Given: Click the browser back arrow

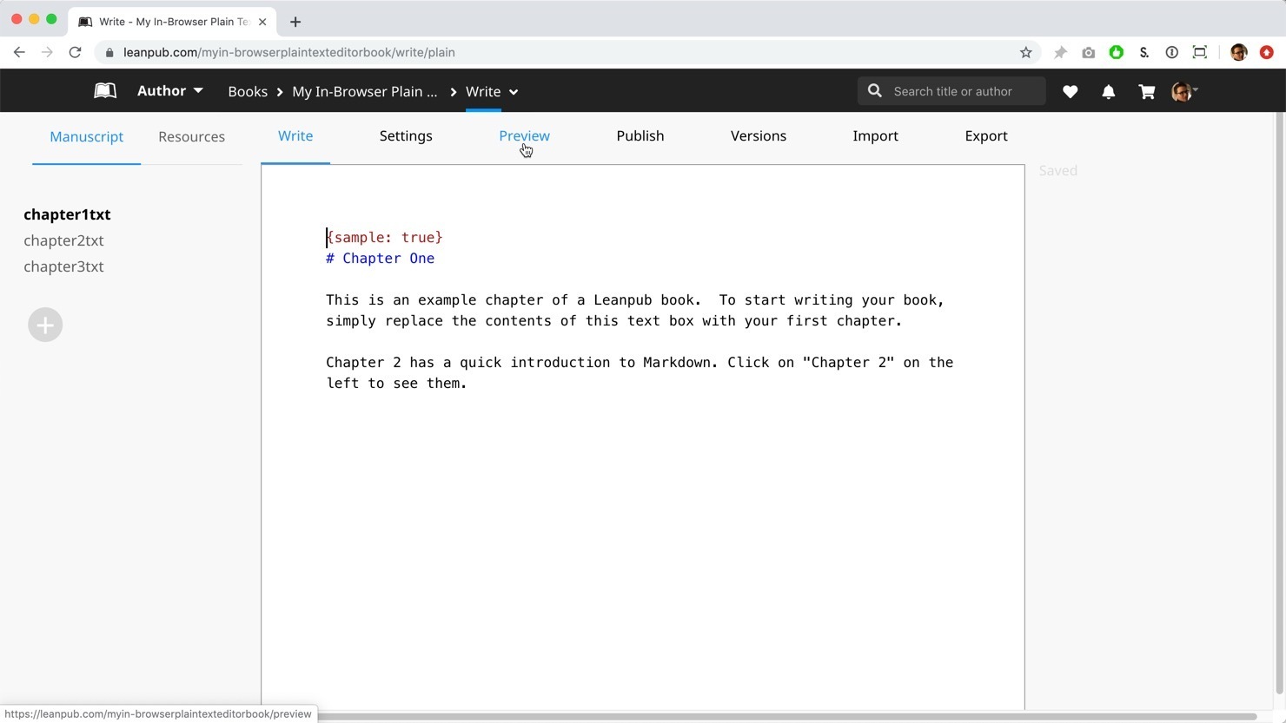Looking at the screenshot, I should coord(19,52).
